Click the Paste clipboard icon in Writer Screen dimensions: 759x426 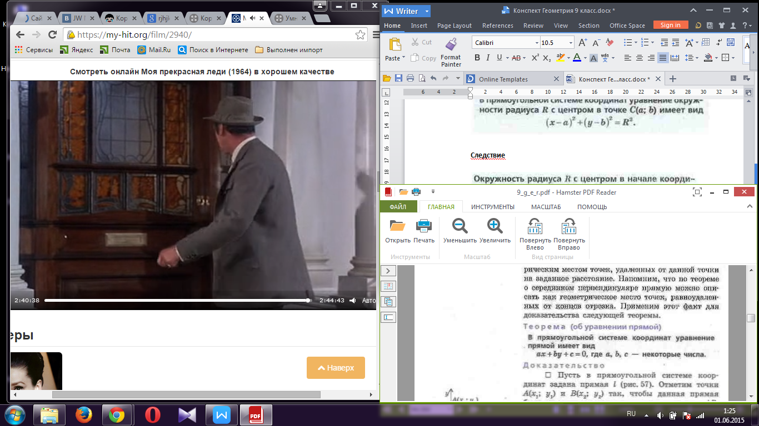pos(395,45)
